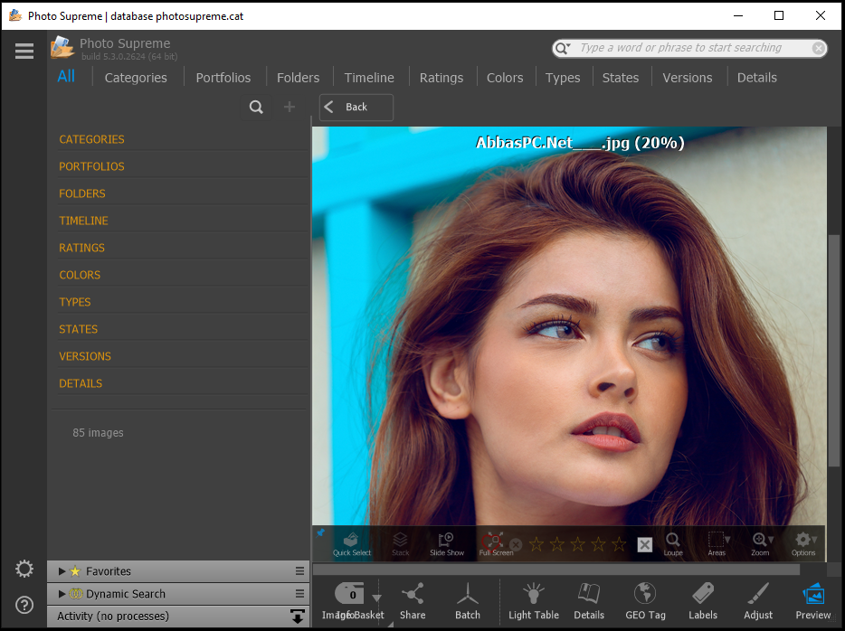845x631 pixels.
Task: Open the COLORS section in the list
Action: click(x=80, y=275)
